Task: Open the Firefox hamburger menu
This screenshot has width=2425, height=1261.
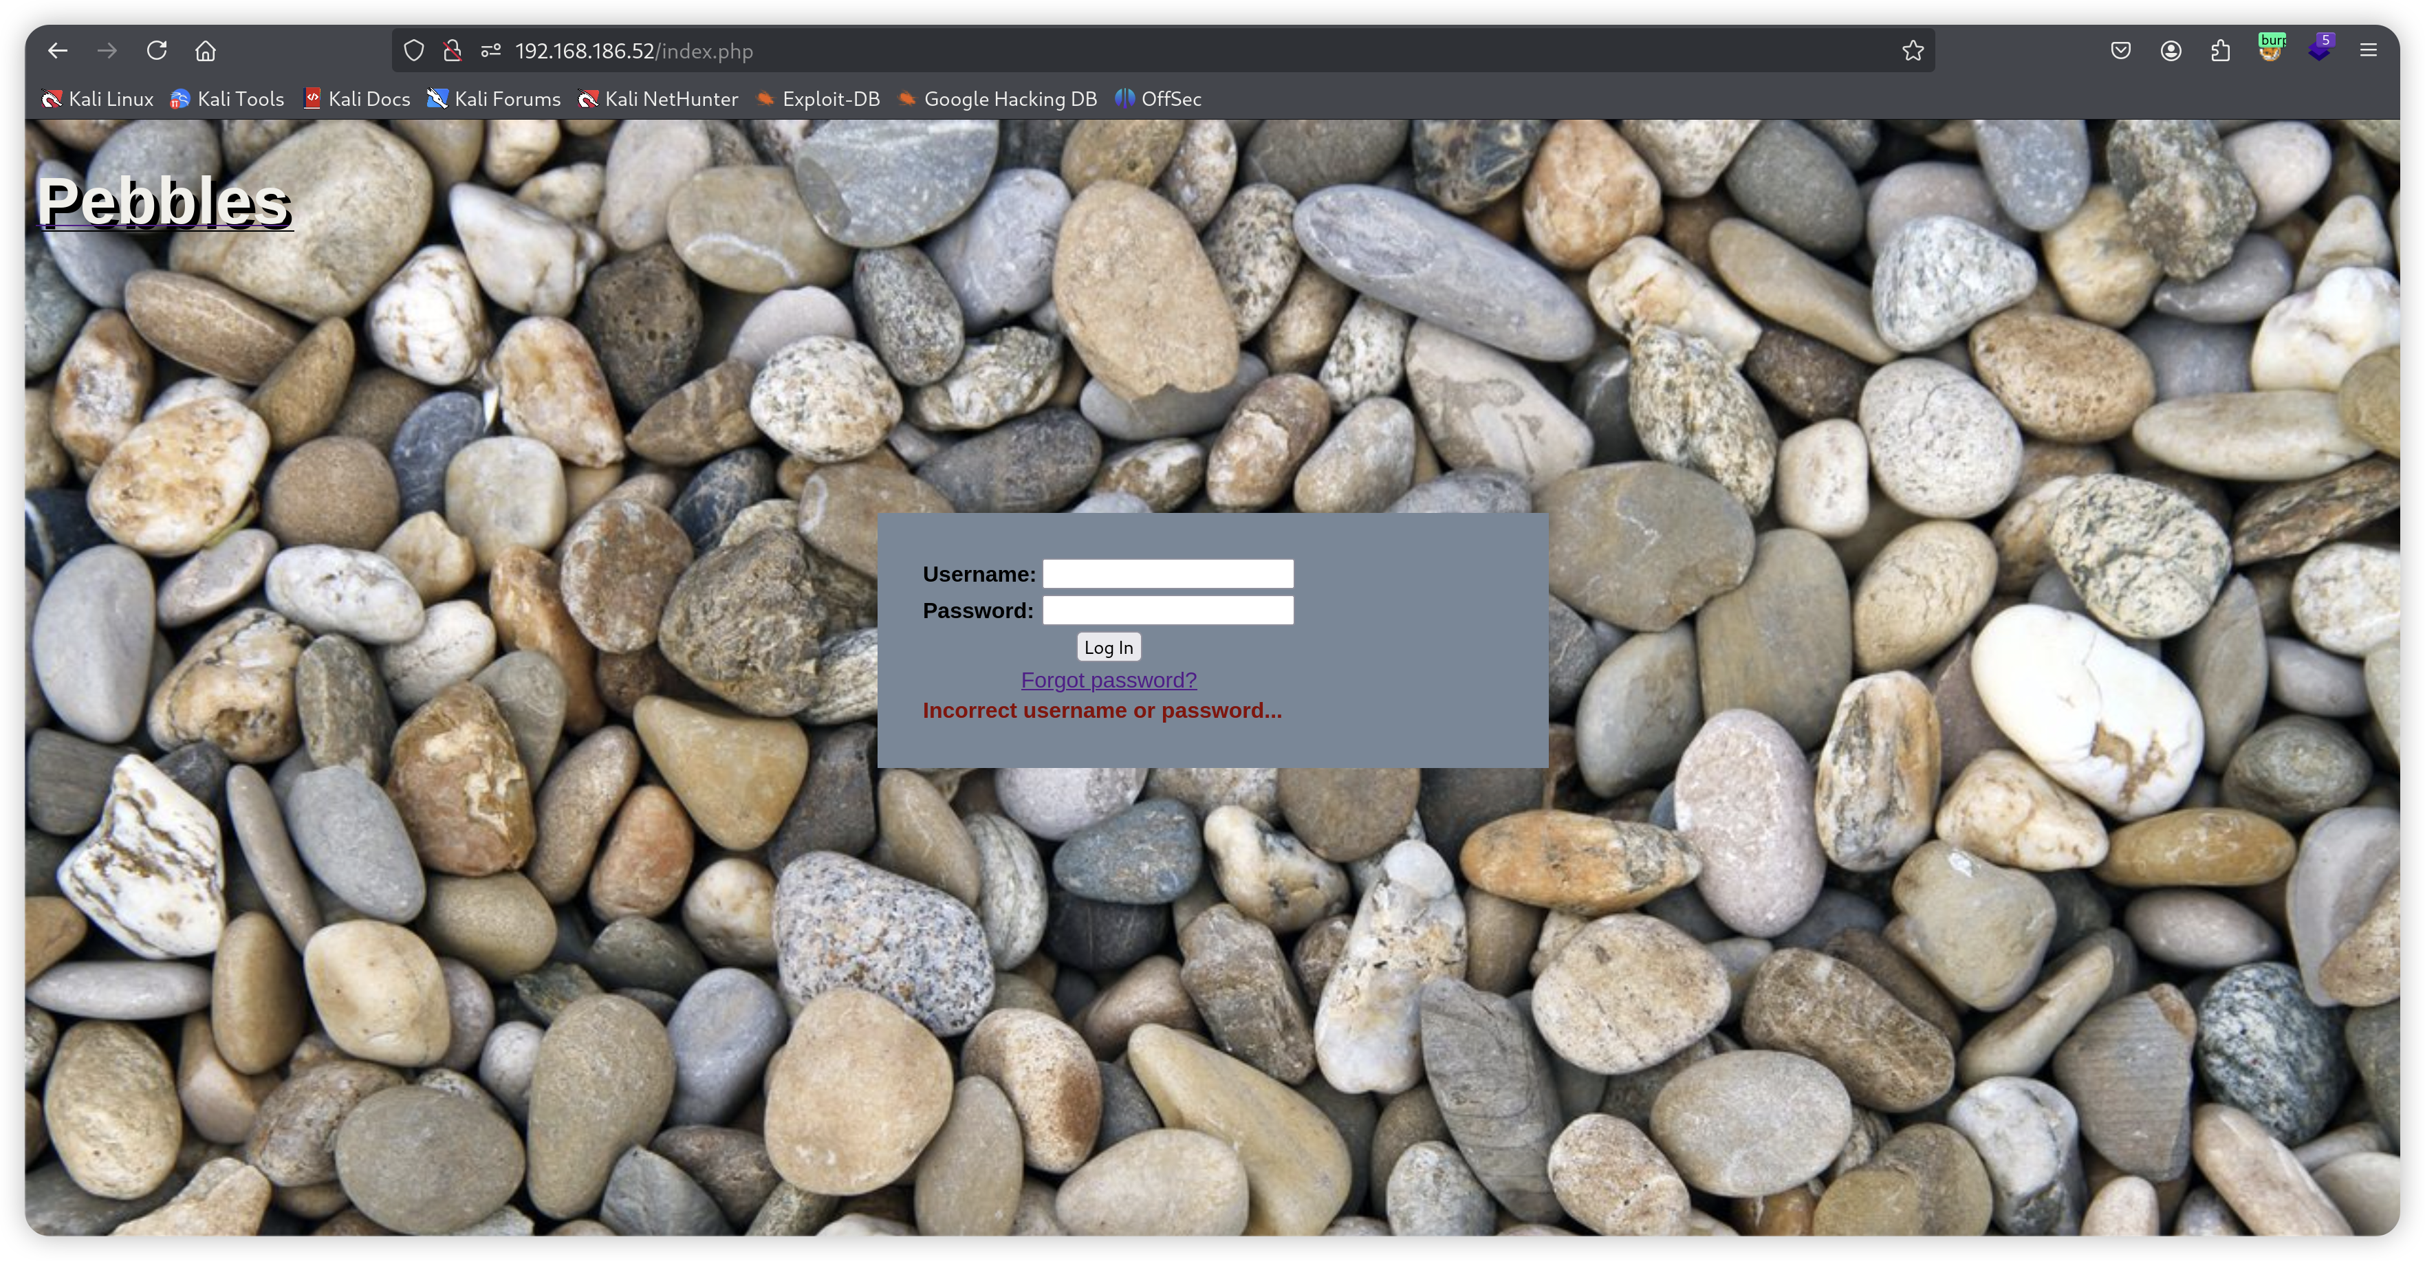Action: (2369, 51)
